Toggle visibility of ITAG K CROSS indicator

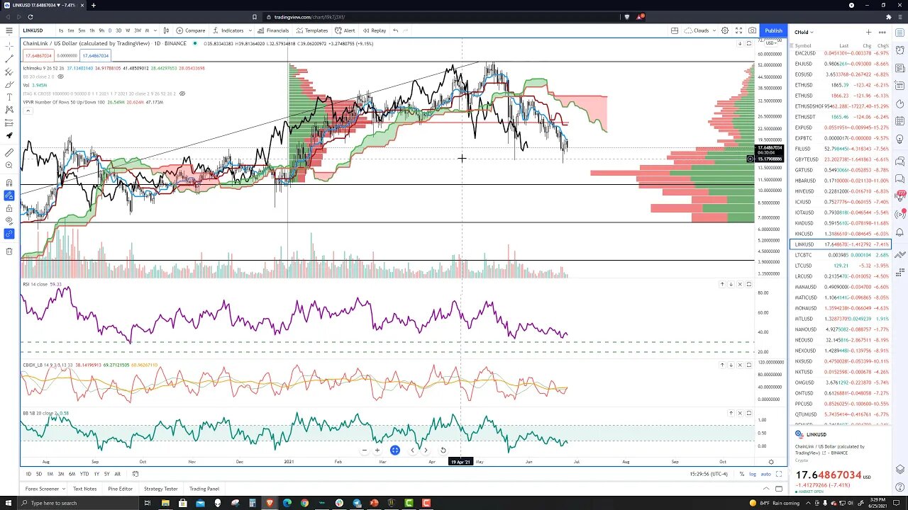[x=182, y=93]
